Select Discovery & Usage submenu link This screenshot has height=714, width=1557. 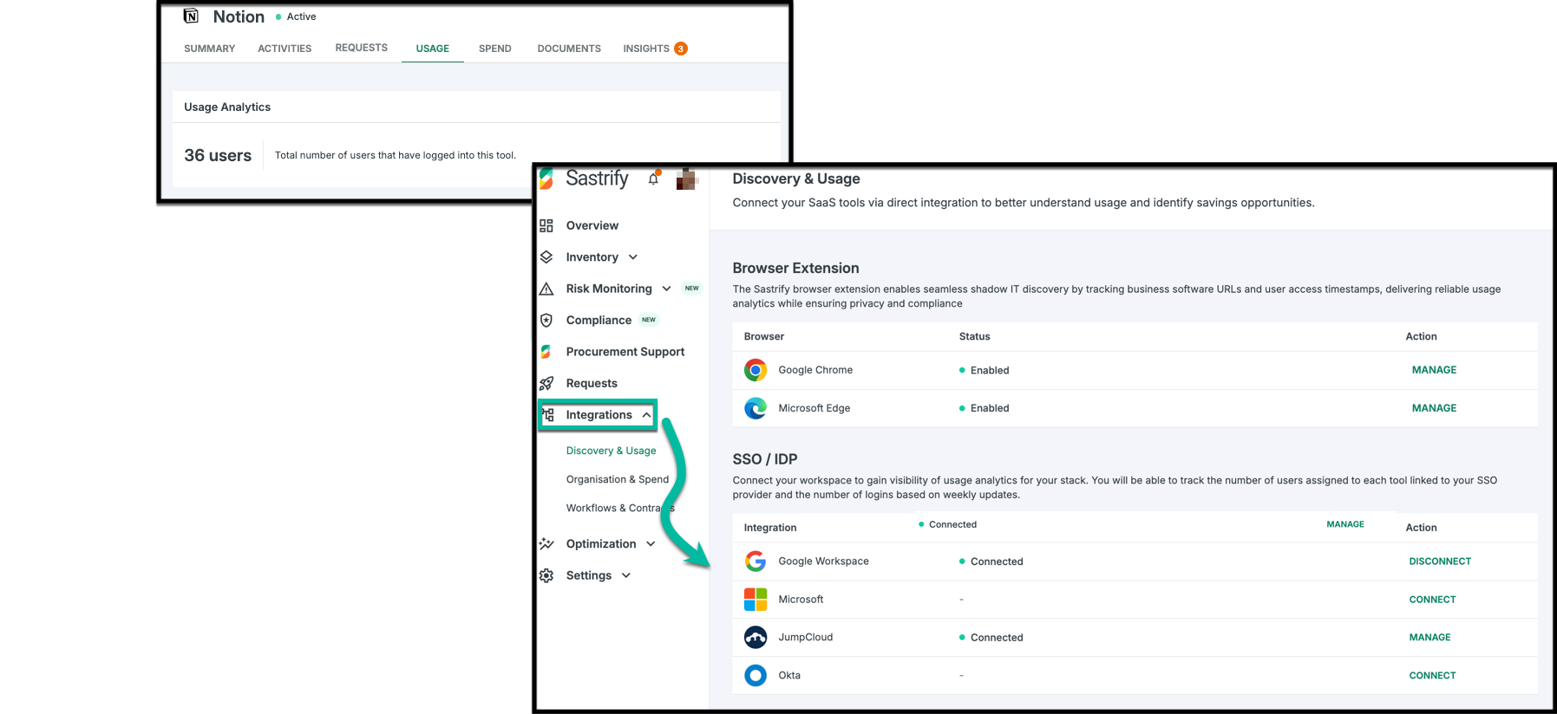[x=612, y=451]
